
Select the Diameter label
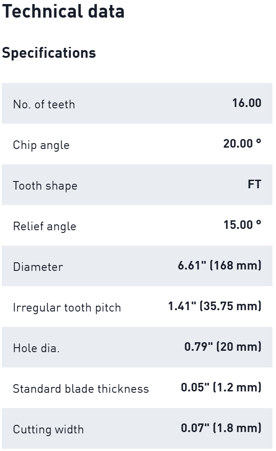tap(38, 267)
